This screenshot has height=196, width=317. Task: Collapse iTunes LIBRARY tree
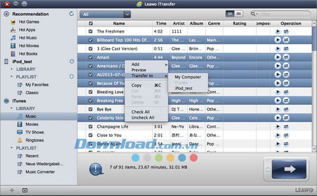coord(12,108)
